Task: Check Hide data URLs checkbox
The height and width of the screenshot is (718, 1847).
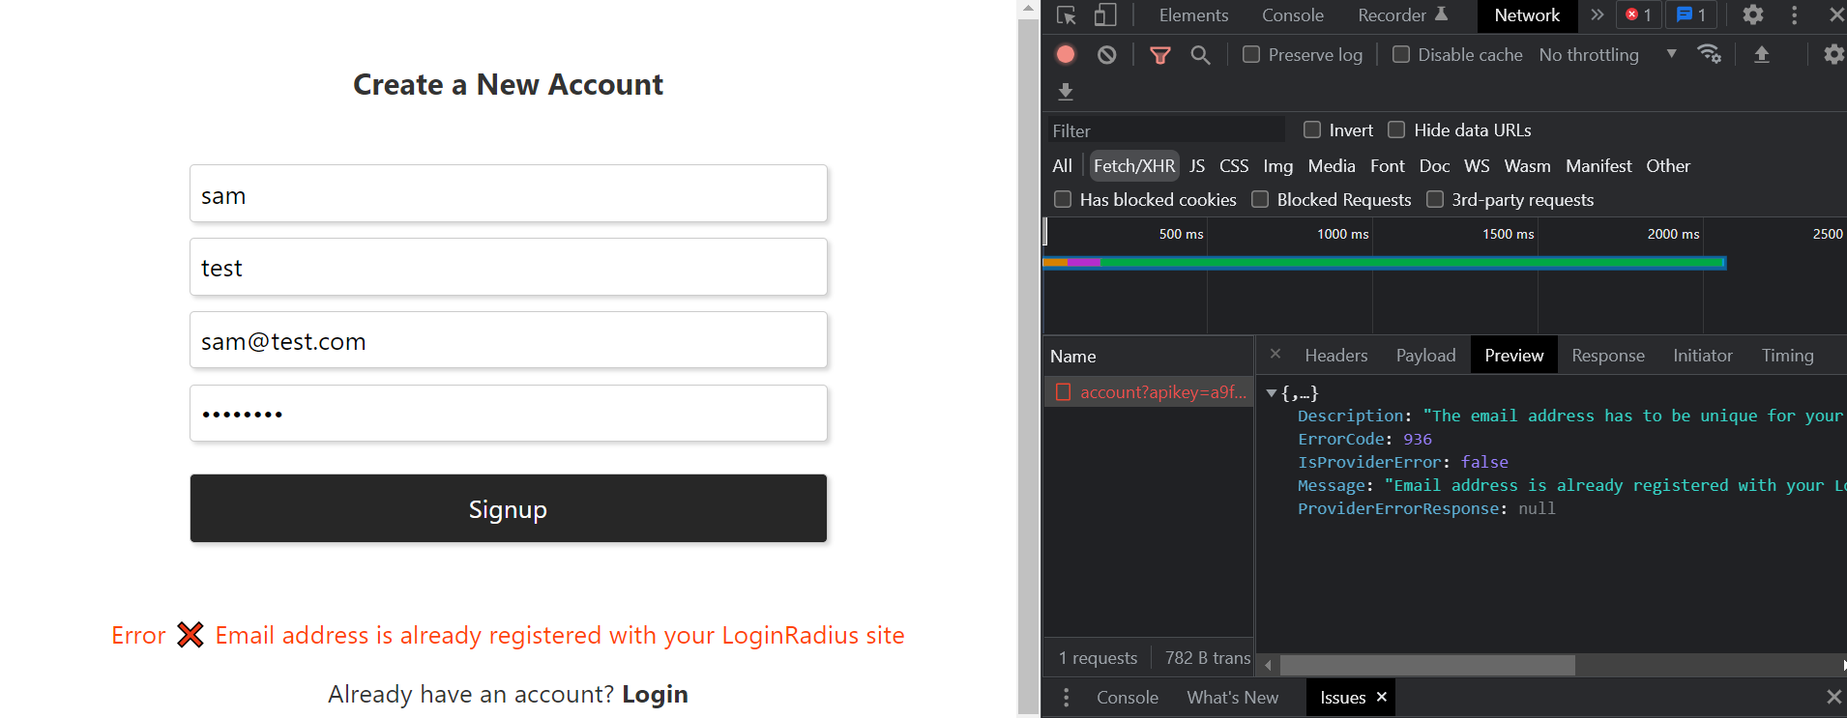Action: pos(1396,129)
